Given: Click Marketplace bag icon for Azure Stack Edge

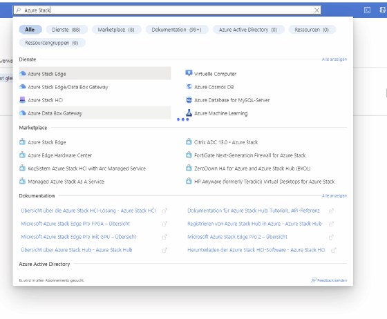Looking at the screenshot, I should [x=22, y=142].
